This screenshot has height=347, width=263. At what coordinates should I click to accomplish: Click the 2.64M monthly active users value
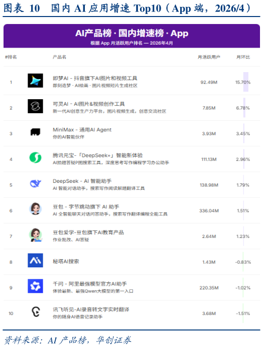click(209, 236)
